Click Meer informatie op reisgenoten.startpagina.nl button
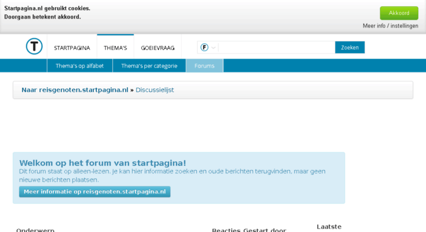Screen dimensions: 426x232 point(94,192)
